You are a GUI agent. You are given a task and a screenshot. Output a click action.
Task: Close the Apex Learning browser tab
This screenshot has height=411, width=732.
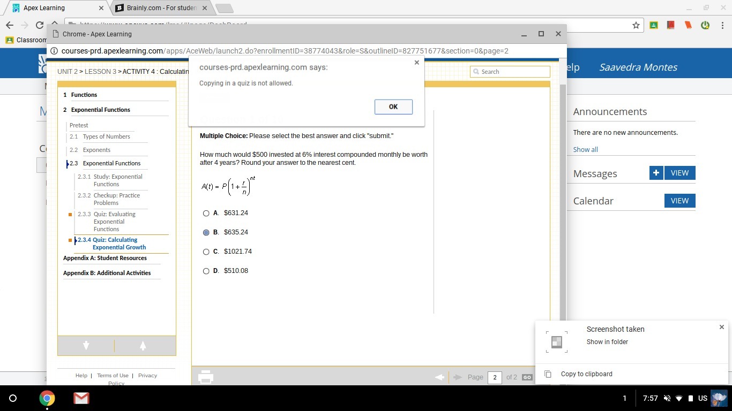click(x=102, y=8)
